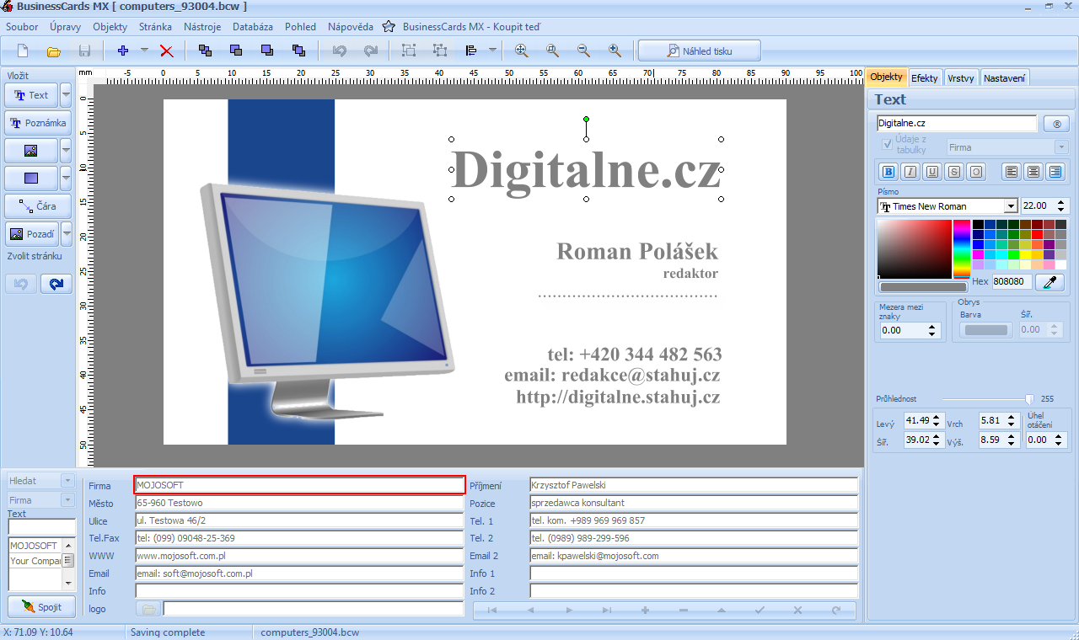The width and height of the screenshot is (1079, 640).
Task: Insert an image using picture button
Action: [x=31, y=151]
